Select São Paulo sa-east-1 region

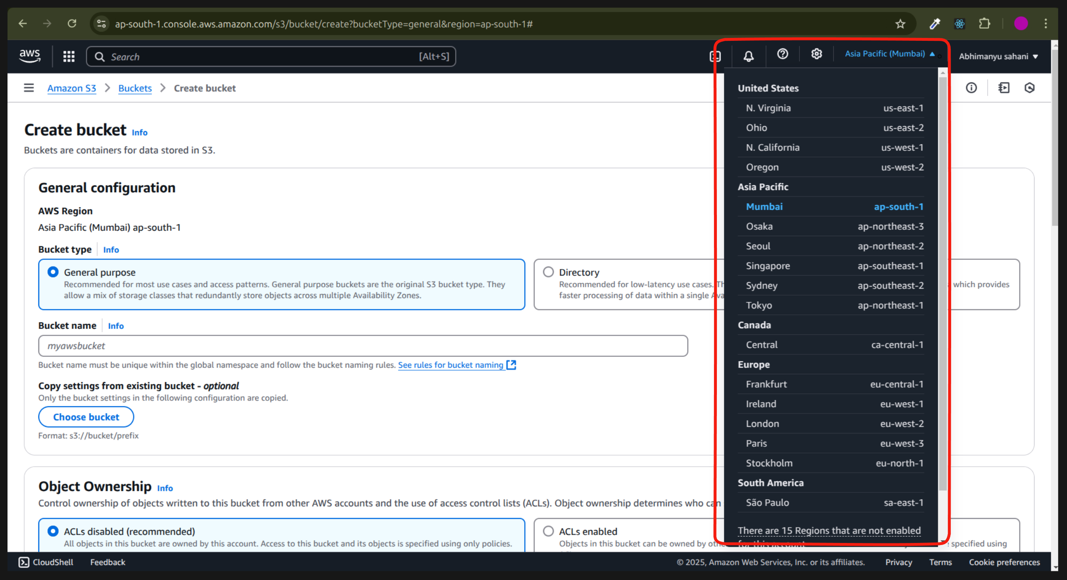831,503
